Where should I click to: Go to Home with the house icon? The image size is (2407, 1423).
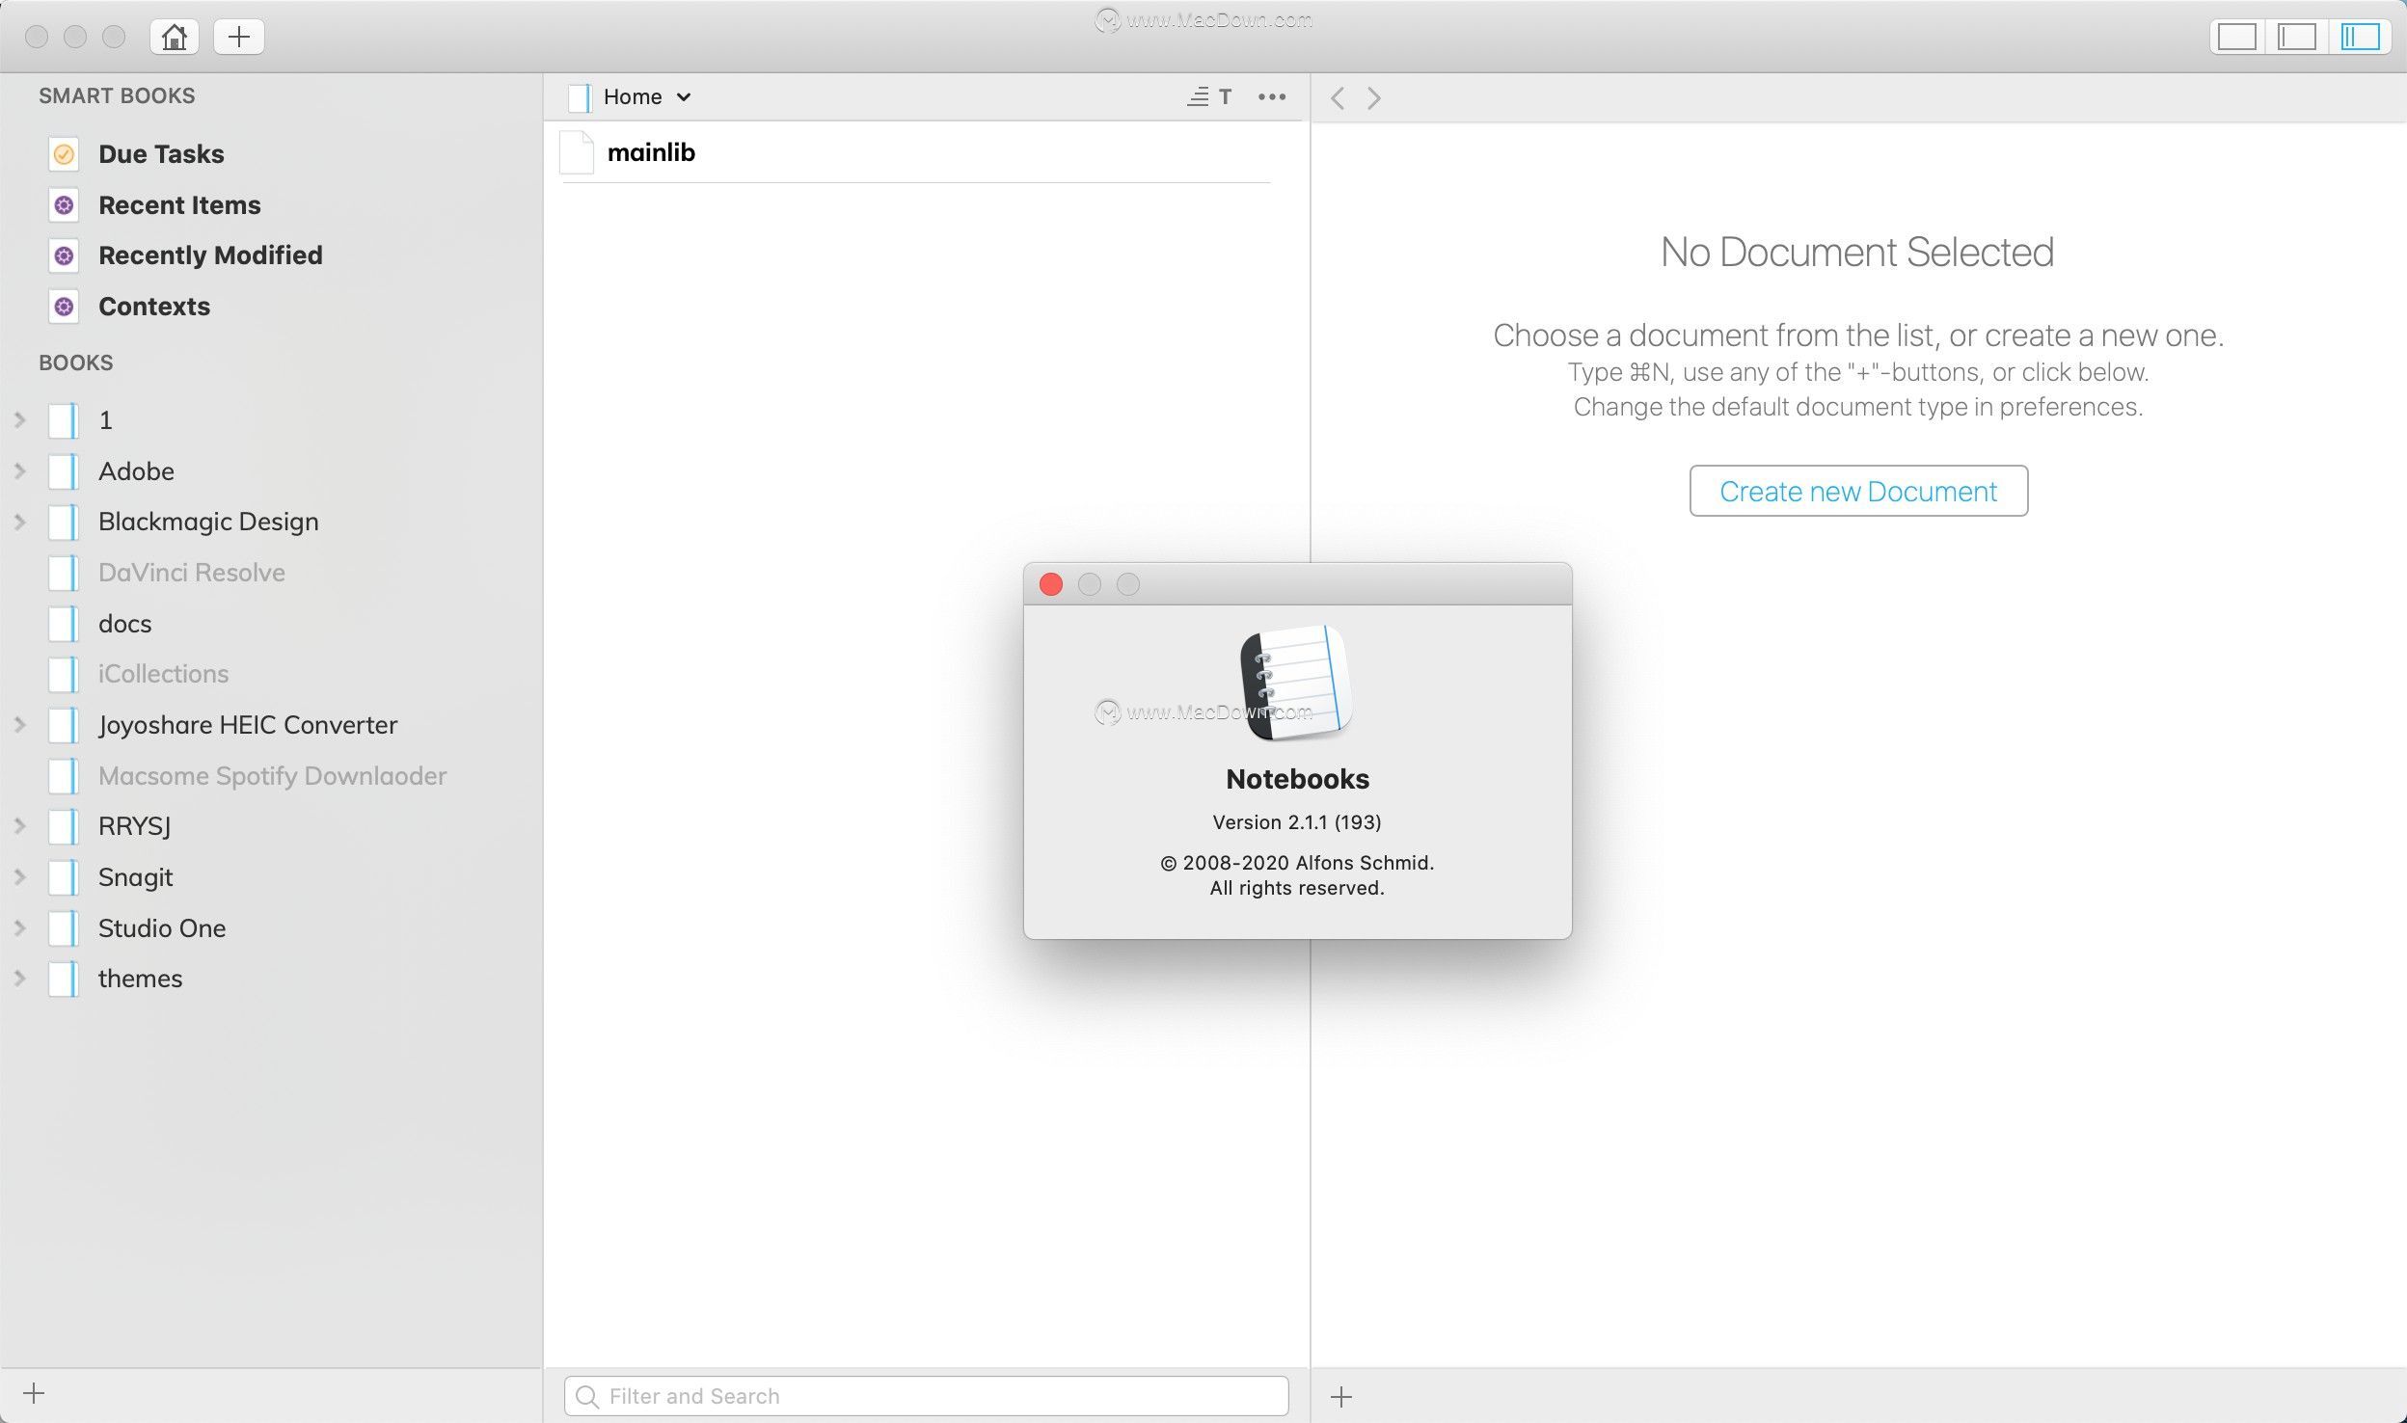175,37
